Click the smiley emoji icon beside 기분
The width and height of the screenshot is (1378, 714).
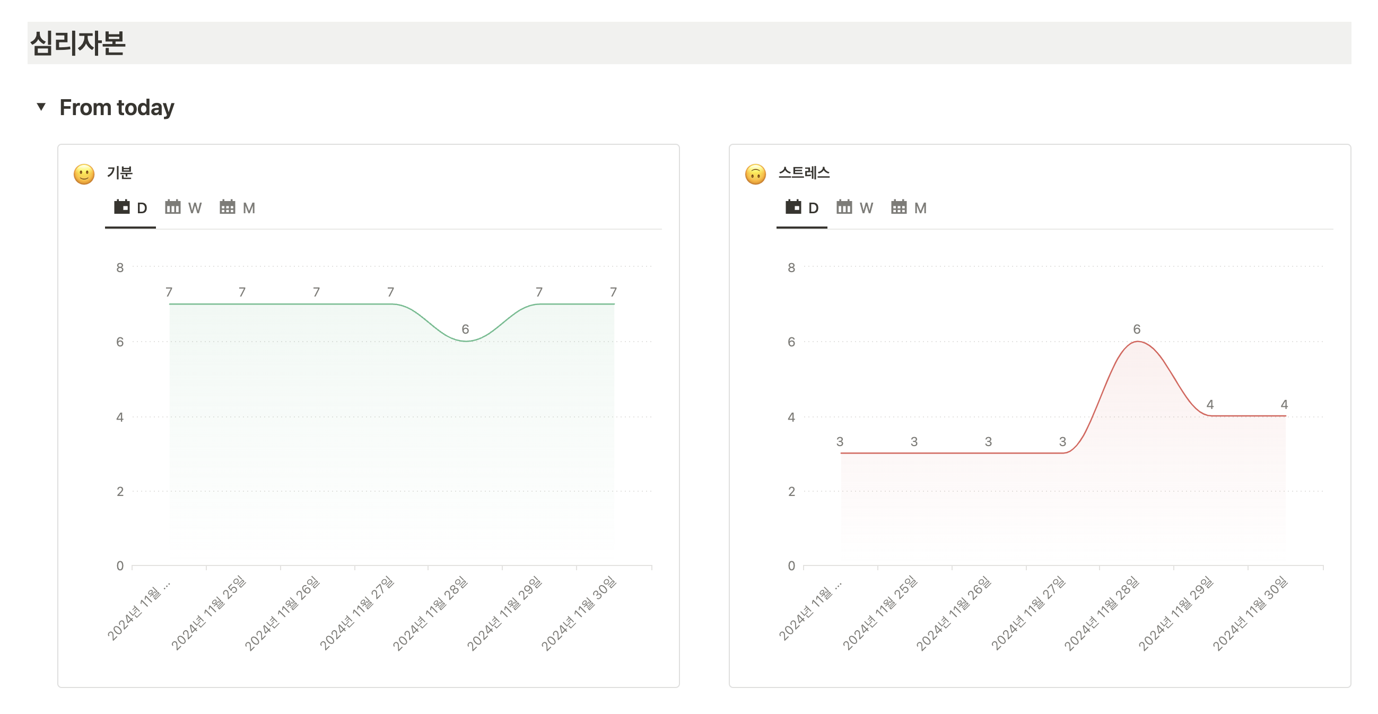pos(84,174)
